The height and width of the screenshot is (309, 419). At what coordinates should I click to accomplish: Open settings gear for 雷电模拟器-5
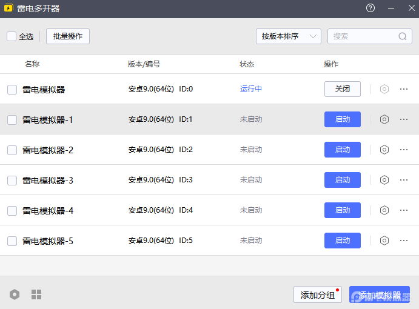pos(384,241)
